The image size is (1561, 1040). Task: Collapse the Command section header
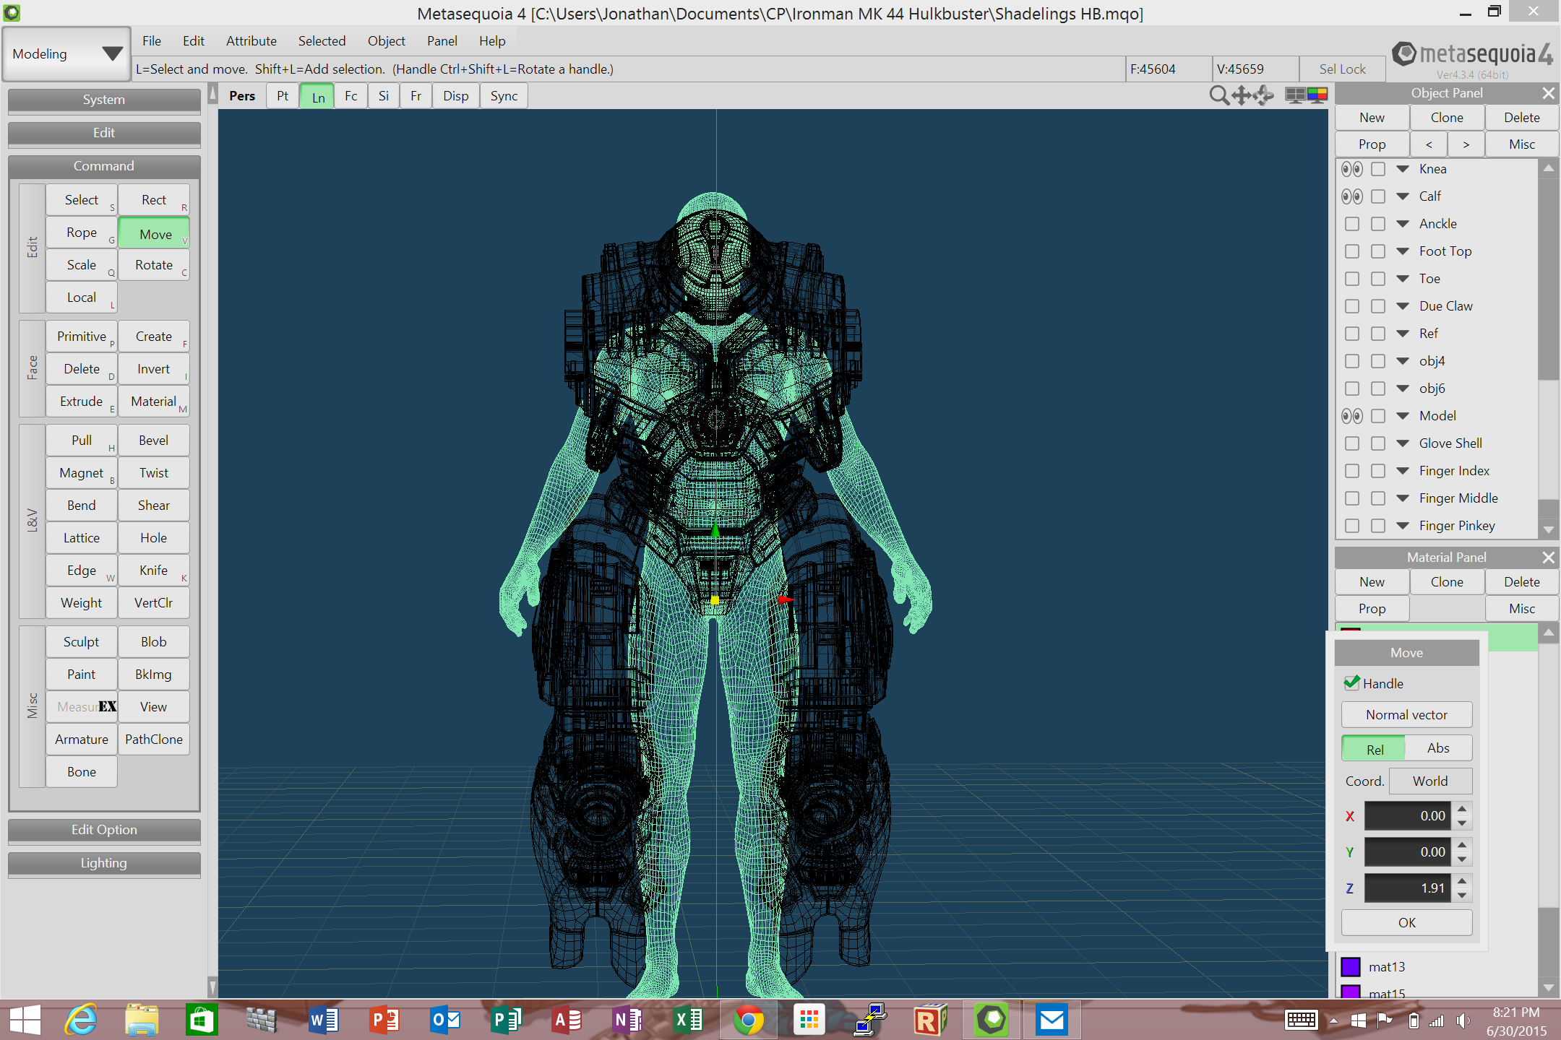click(x=104, y=166)
